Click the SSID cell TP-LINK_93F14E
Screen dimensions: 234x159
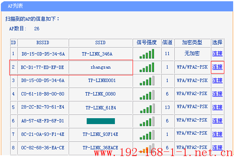point(101,134)
